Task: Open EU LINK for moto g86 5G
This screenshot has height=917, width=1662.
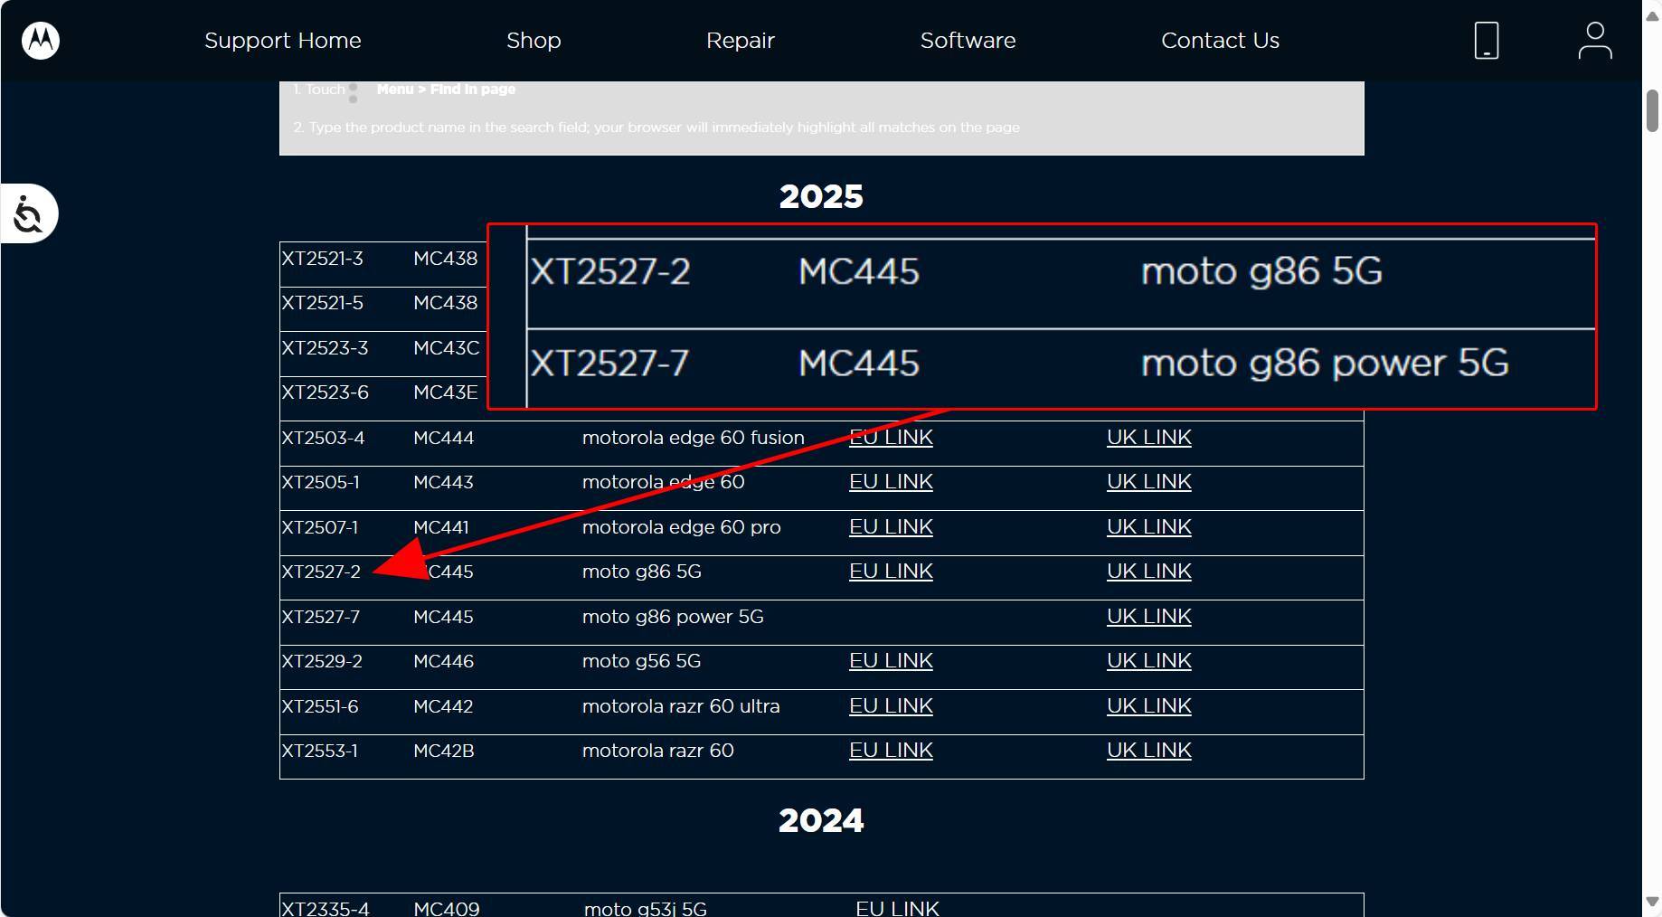Action: click(891, 572)
